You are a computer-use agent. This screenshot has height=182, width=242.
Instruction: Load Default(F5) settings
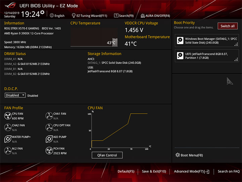[x=126, y=171]
